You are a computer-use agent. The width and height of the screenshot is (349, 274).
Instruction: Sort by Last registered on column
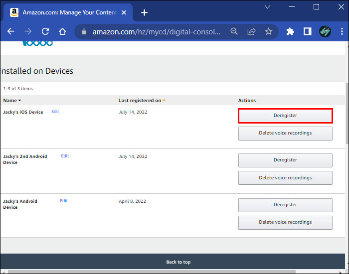pos(142,101)
